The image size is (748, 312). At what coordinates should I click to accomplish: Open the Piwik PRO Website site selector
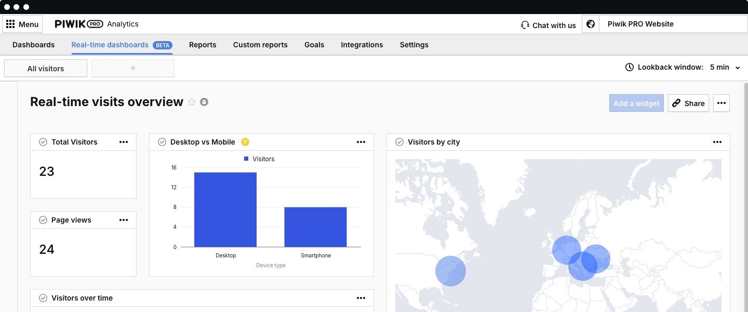coord(673,24)
